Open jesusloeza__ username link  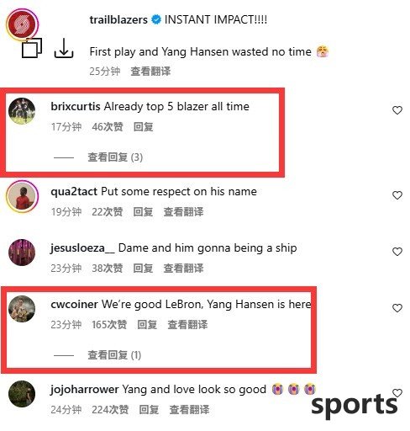(82, 248)
